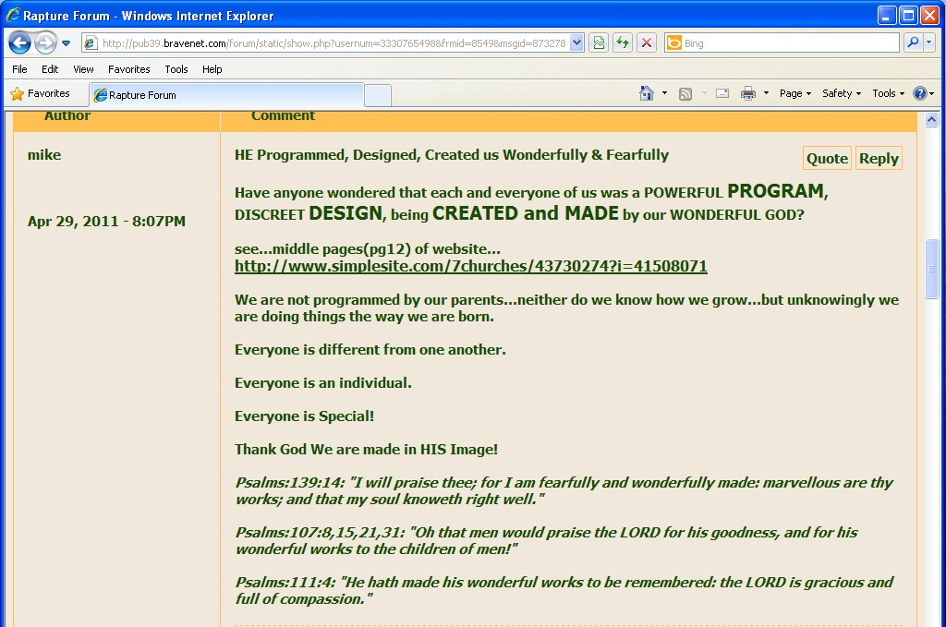Go back with the Back arrow button
946x627 pixels.
click(20, 42)
